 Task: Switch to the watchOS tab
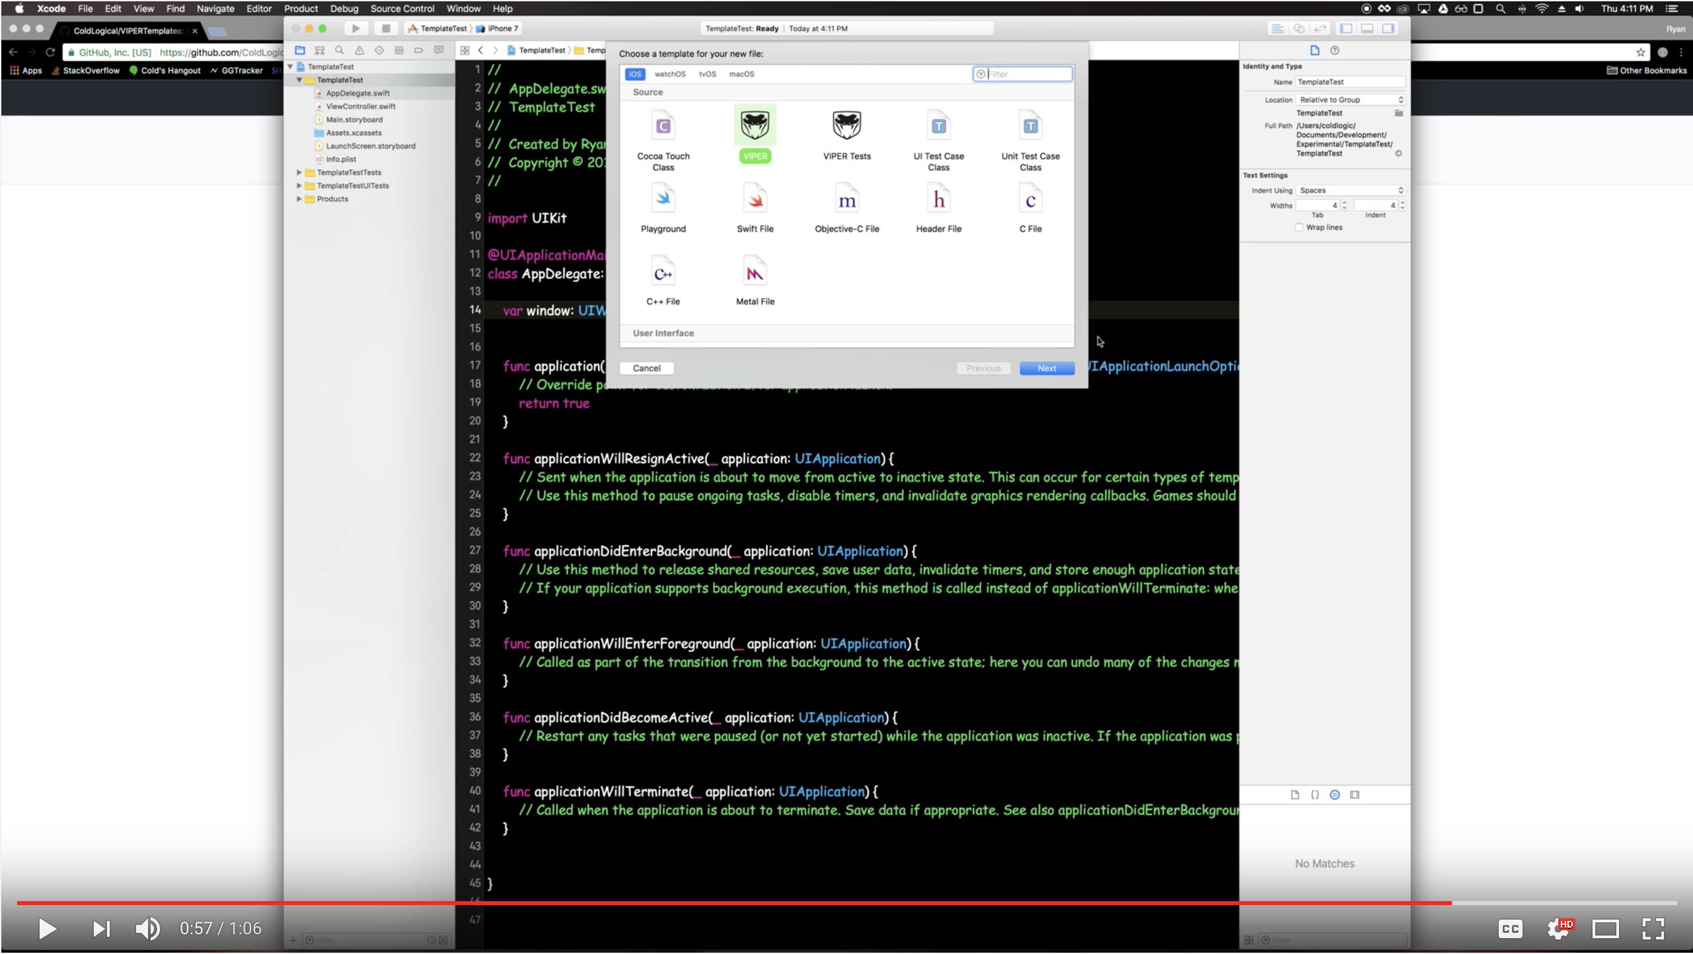tap(669, 73)
